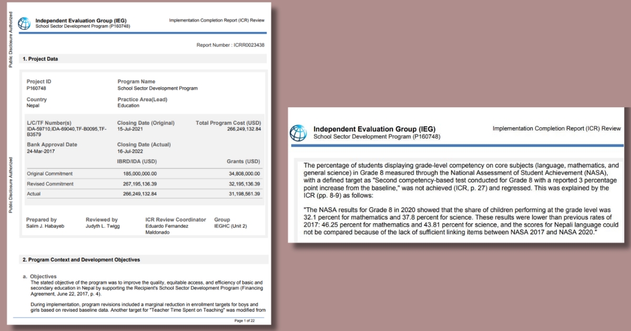The image size is (631, 331).
Task: Click the Practice Area(Lead) label
Action: (x=142, y=99)
